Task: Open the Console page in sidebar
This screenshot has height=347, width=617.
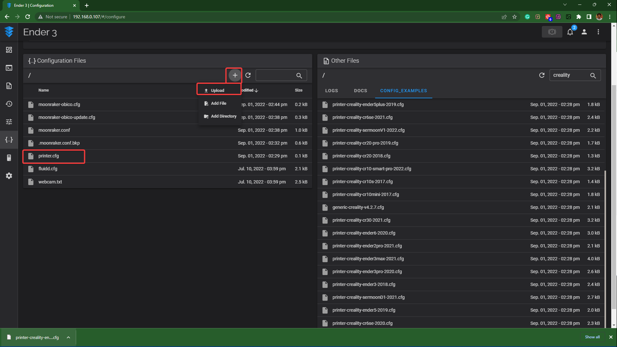Action: [x=9, y=68]
